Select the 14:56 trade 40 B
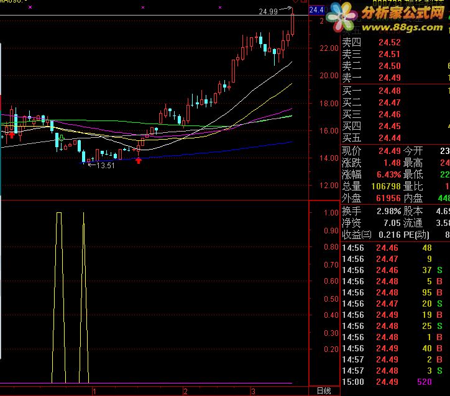The image size is (450, 396). 396,348
